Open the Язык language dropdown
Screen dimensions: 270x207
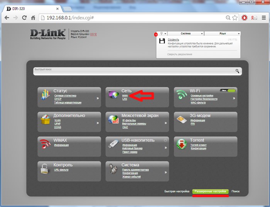[223, 33]
